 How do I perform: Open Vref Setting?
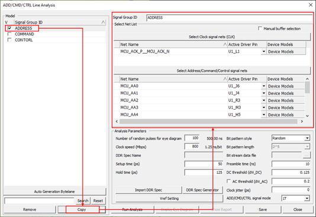(x=169, y=198)
